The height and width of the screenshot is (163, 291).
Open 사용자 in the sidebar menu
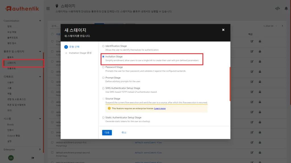(x=11, y=82)
